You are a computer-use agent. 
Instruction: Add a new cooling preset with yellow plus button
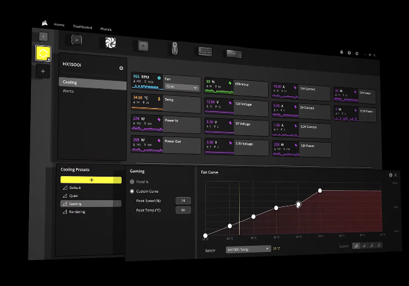click(91, 180)
